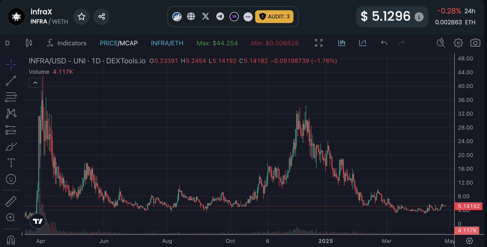
Task: Click the 2025 date axis label
Action: coord(326,241)
